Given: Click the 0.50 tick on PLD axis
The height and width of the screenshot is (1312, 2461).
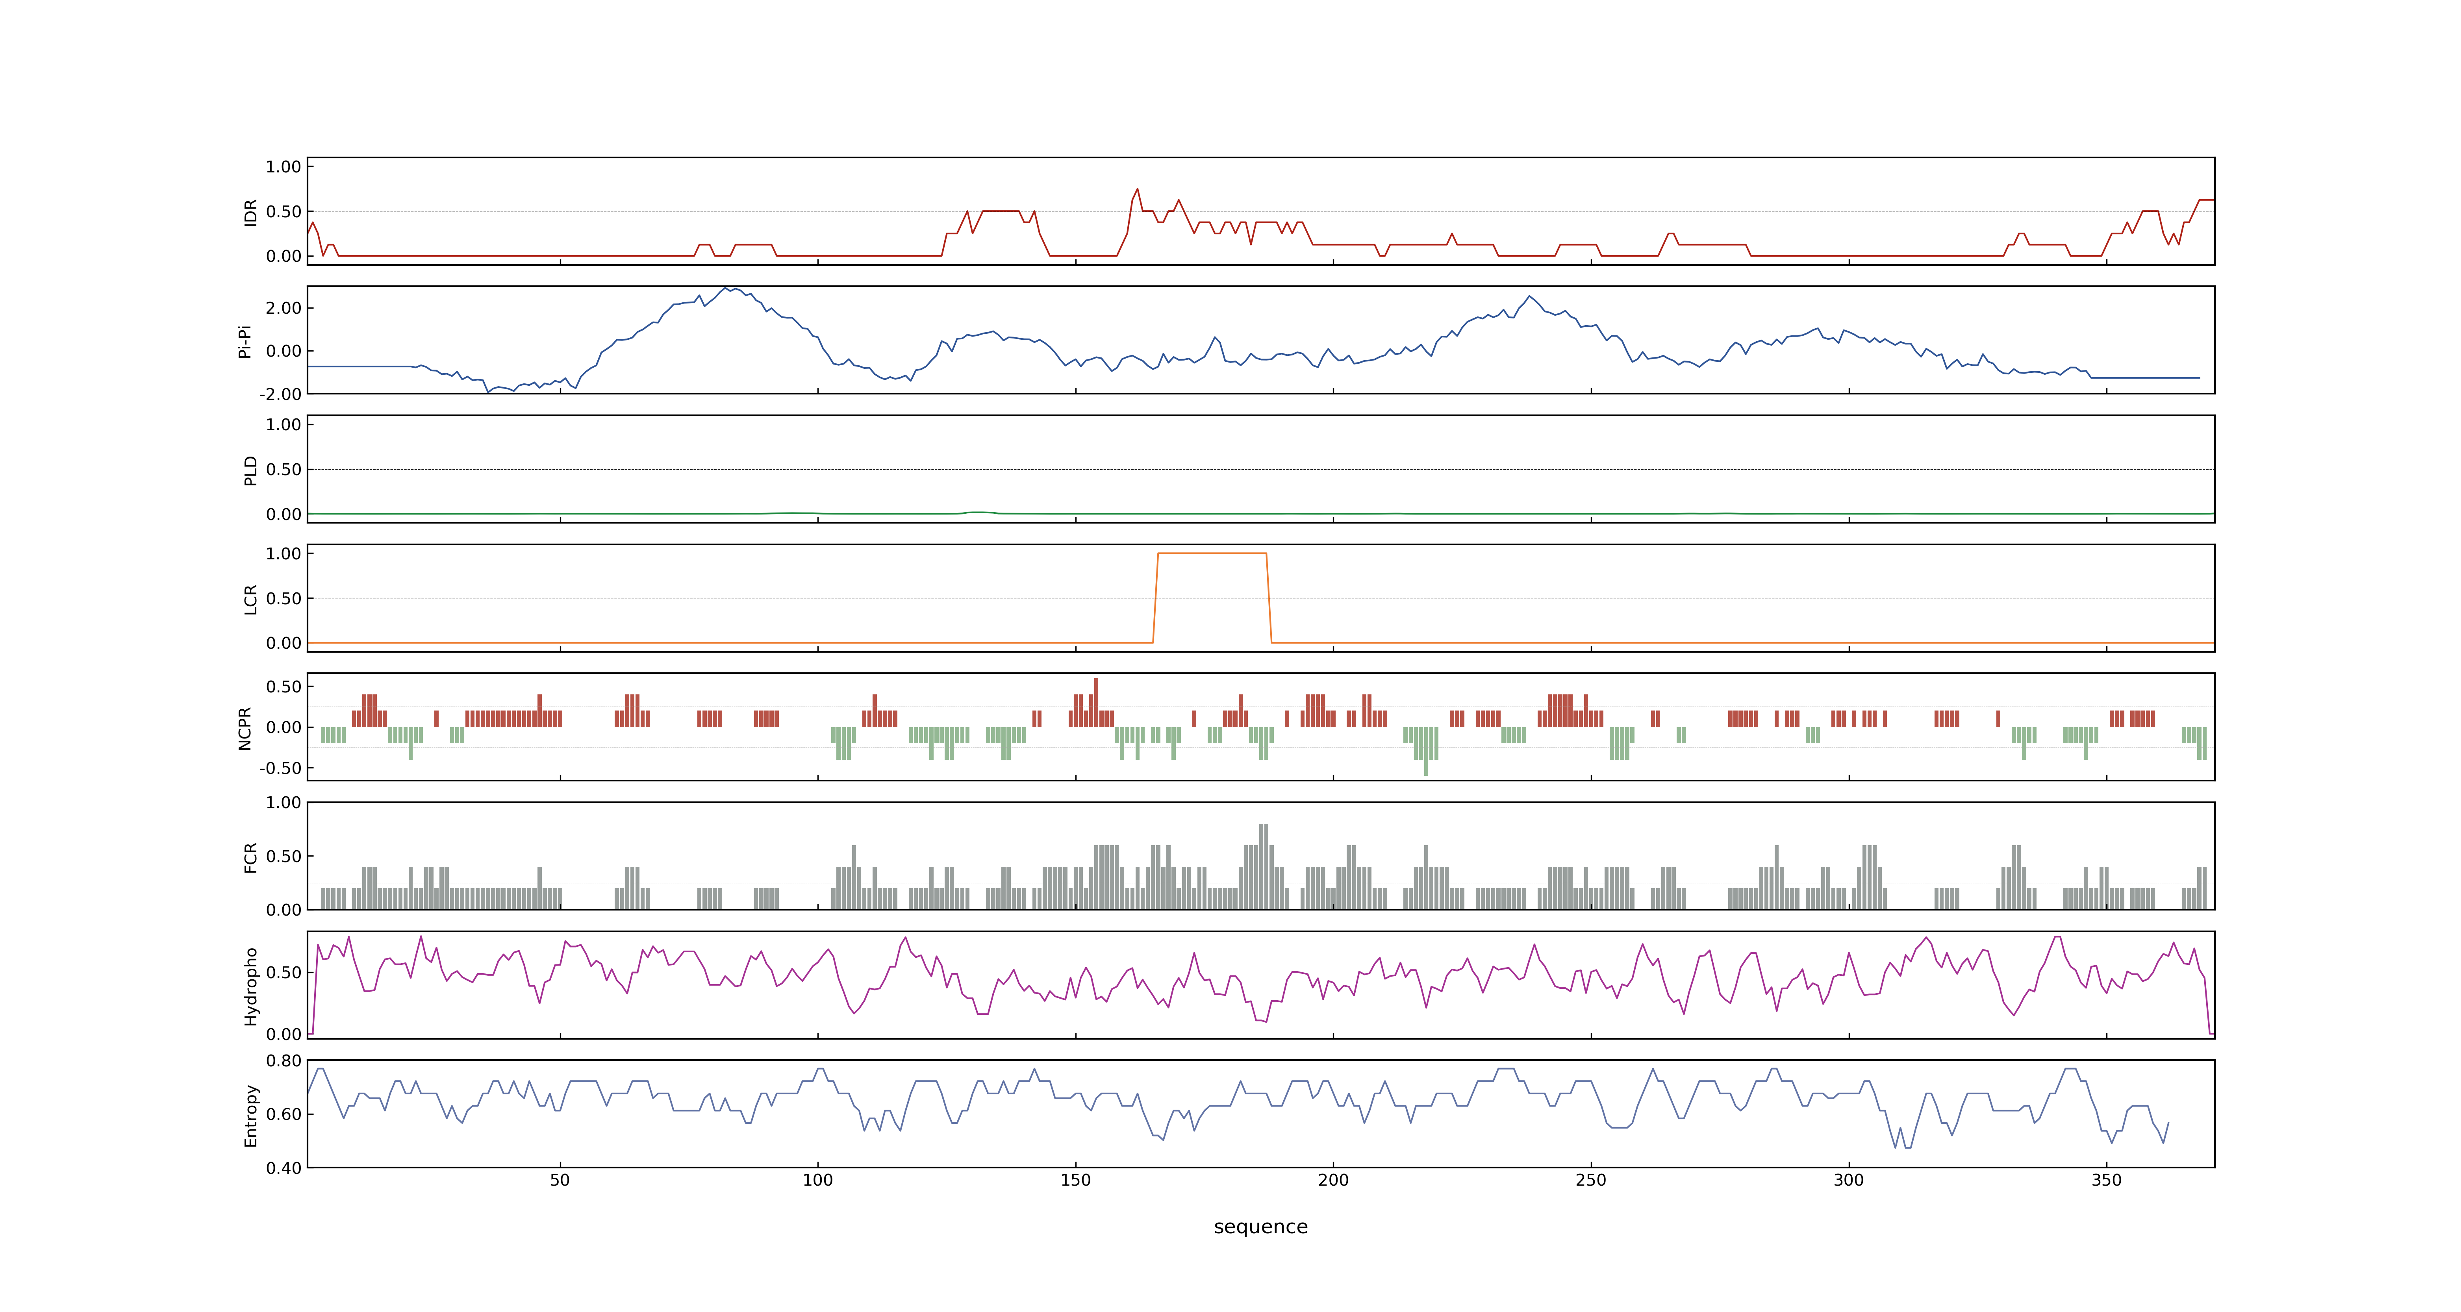Looking at the screenshot, I should 284,470.
